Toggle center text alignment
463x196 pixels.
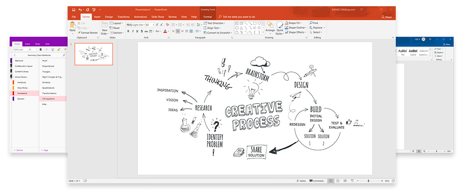178,31
